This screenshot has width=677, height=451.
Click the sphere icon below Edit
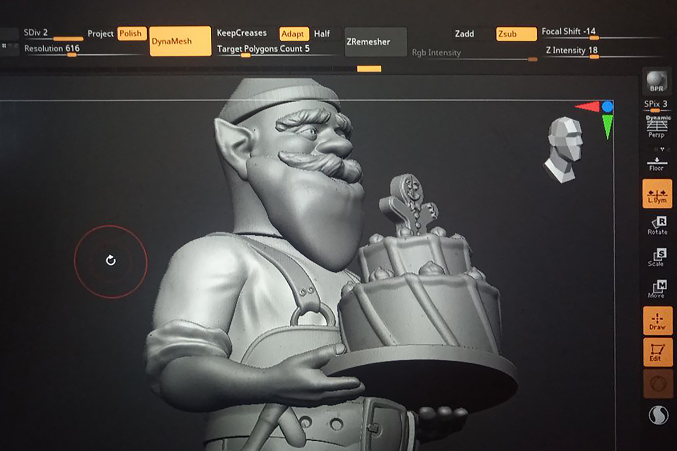coord(658,383)
